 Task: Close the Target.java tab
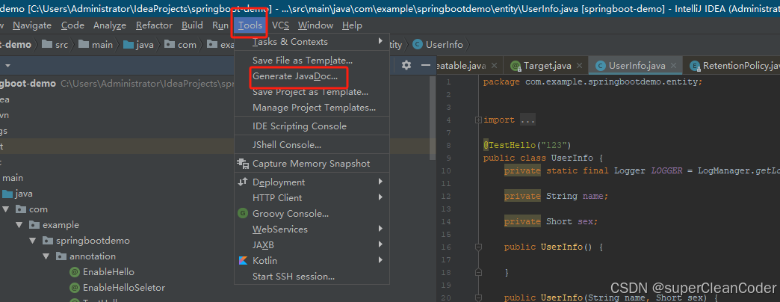579,66
